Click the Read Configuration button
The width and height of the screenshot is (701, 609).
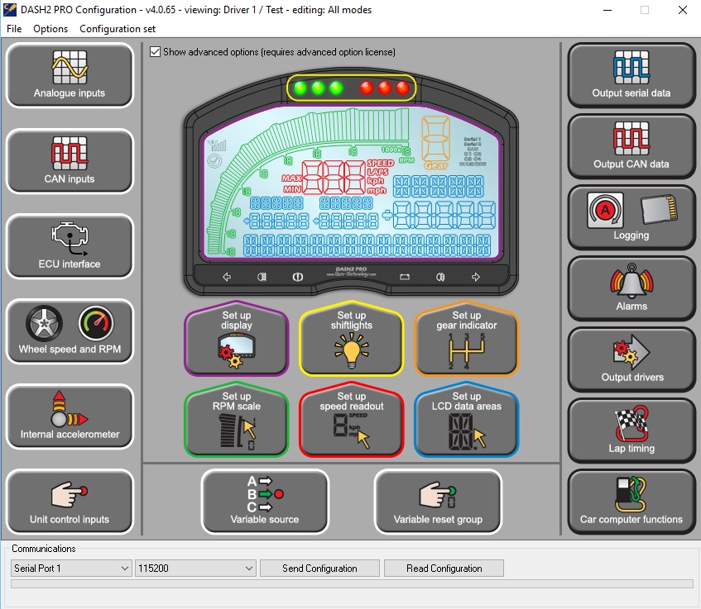click(444, 569)
